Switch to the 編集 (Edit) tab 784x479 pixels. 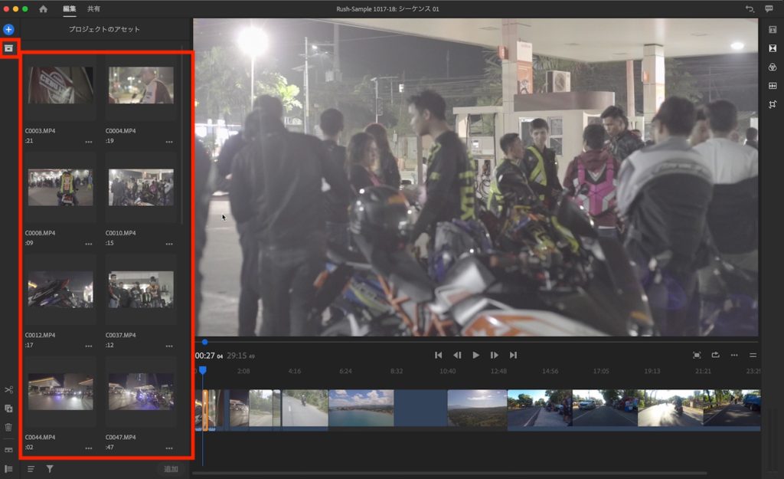(x=70, y=8)
